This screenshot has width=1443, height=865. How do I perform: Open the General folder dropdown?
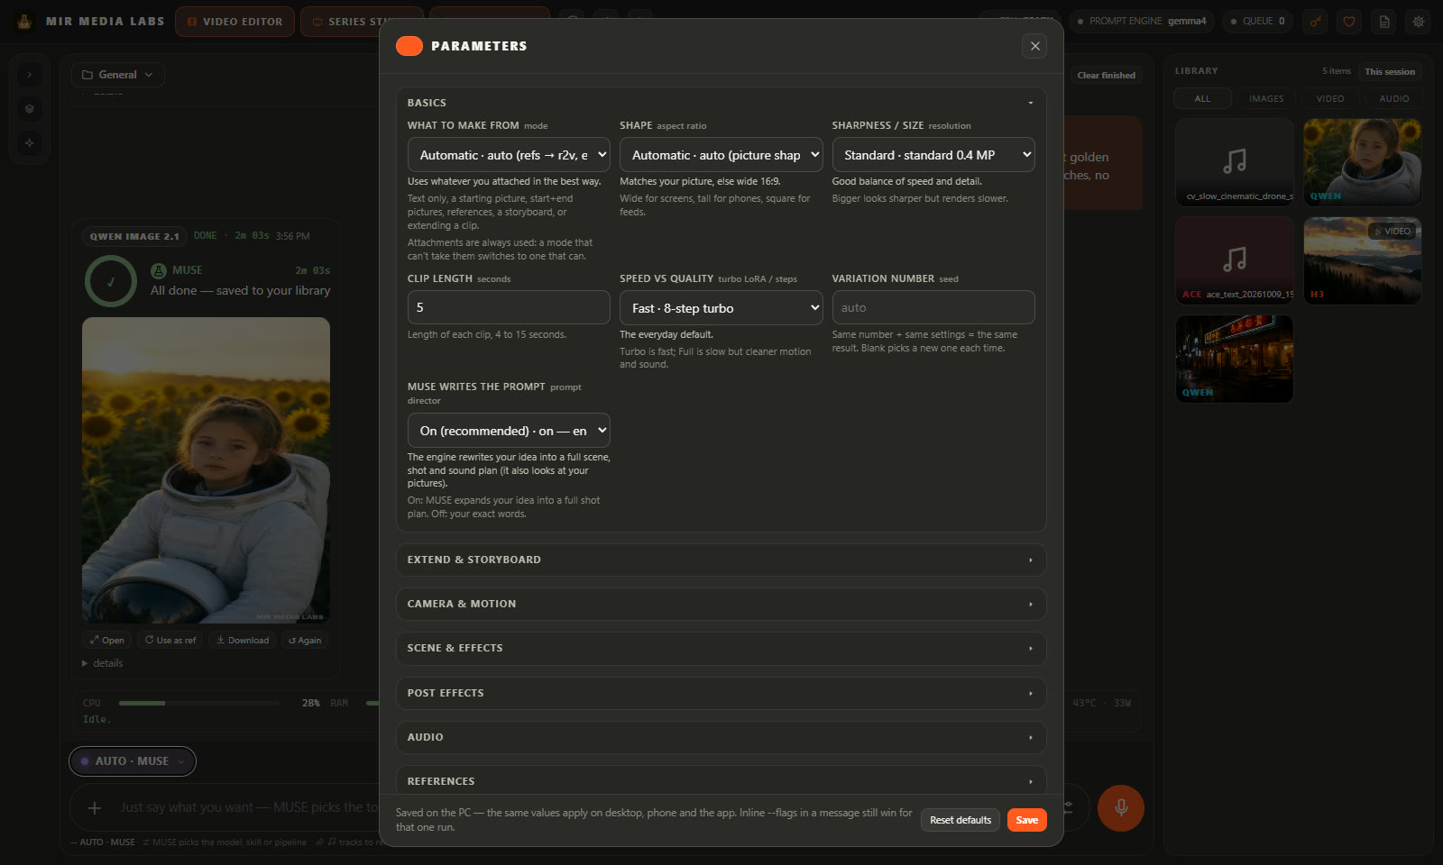pyautogui.click(x=118, y=75)
